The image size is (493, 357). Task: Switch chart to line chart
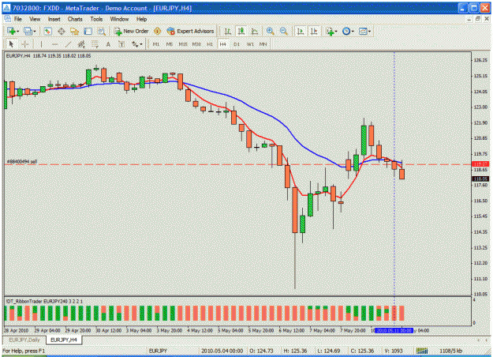click(x=255, y=31)
